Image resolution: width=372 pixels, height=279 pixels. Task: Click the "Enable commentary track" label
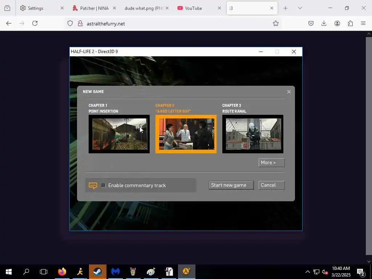tap(137, 186)
